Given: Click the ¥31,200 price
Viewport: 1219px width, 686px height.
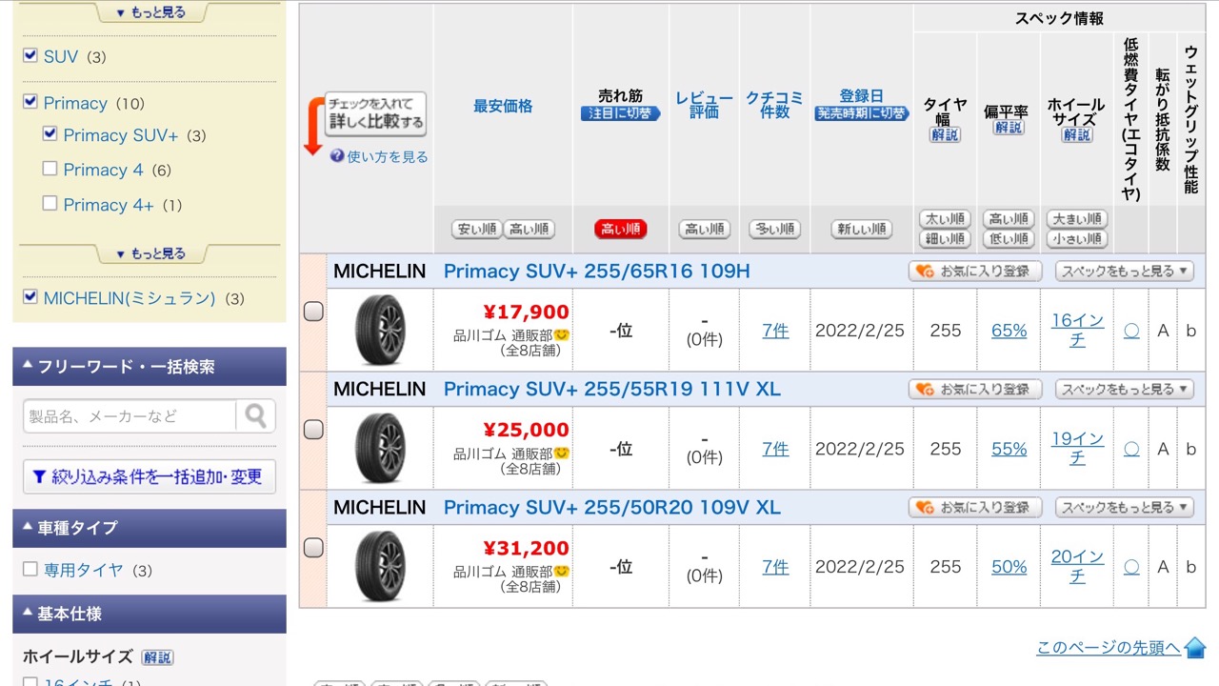Looking at the screenshot, I should 526,548.
